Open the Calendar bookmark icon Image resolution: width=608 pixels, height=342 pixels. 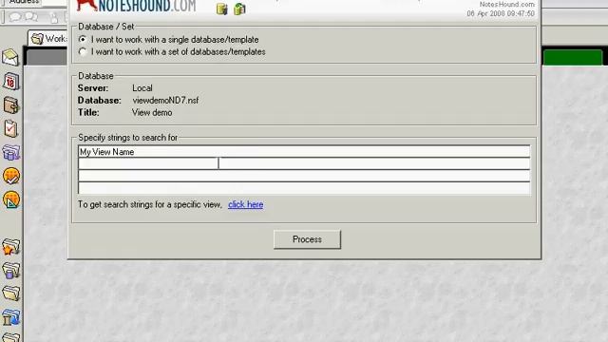10,82
